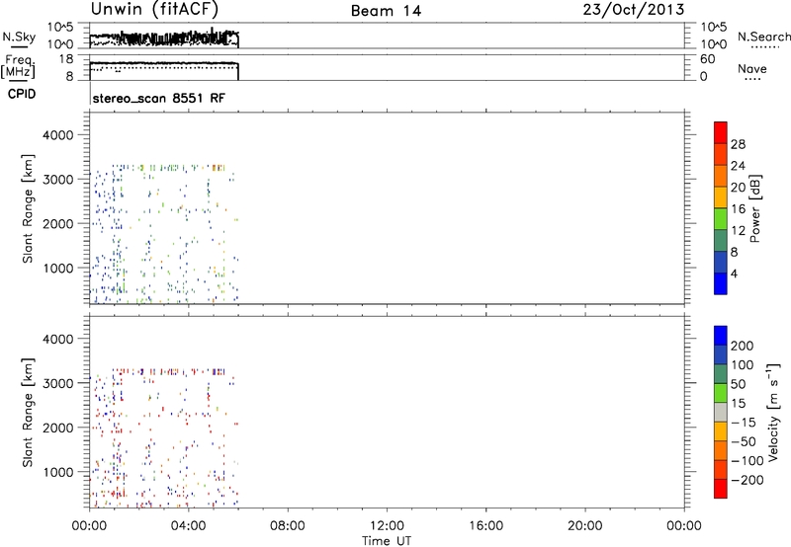Click the '1000' label on the velocity panel axis
The width and height of the screenshot is (791, 547).
click(57, 472)
